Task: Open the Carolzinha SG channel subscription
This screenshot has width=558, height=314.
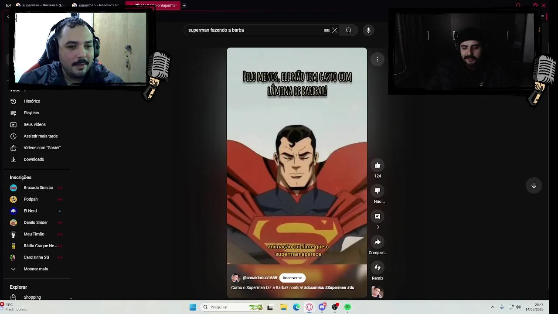Action: click(36, 257)
